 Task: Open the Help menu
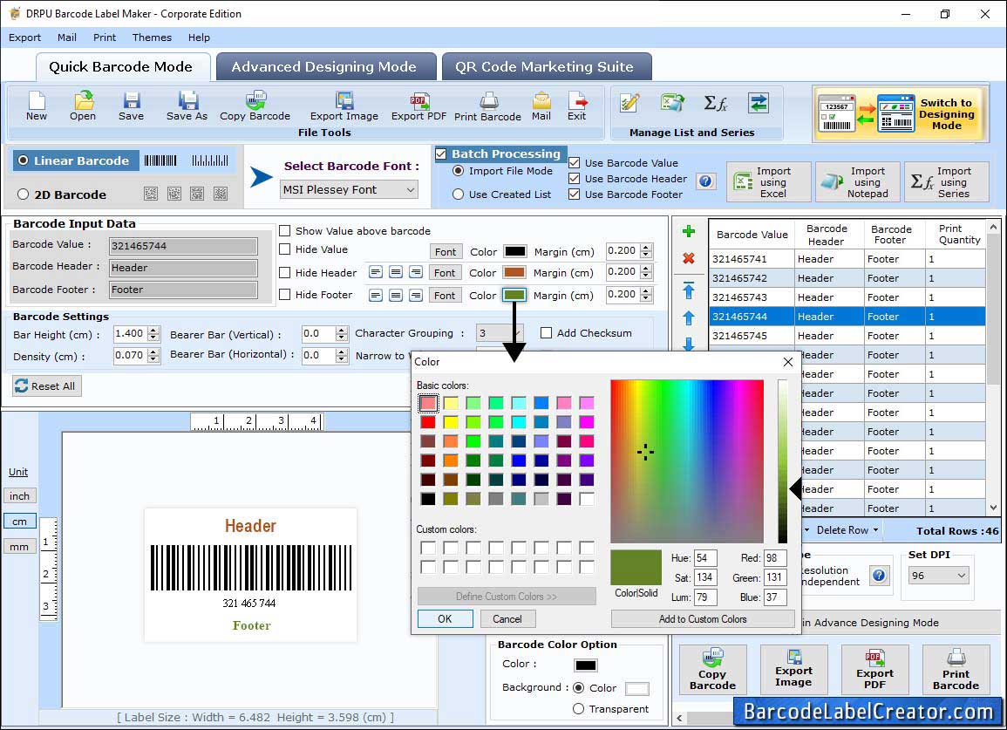click(199, 38)
